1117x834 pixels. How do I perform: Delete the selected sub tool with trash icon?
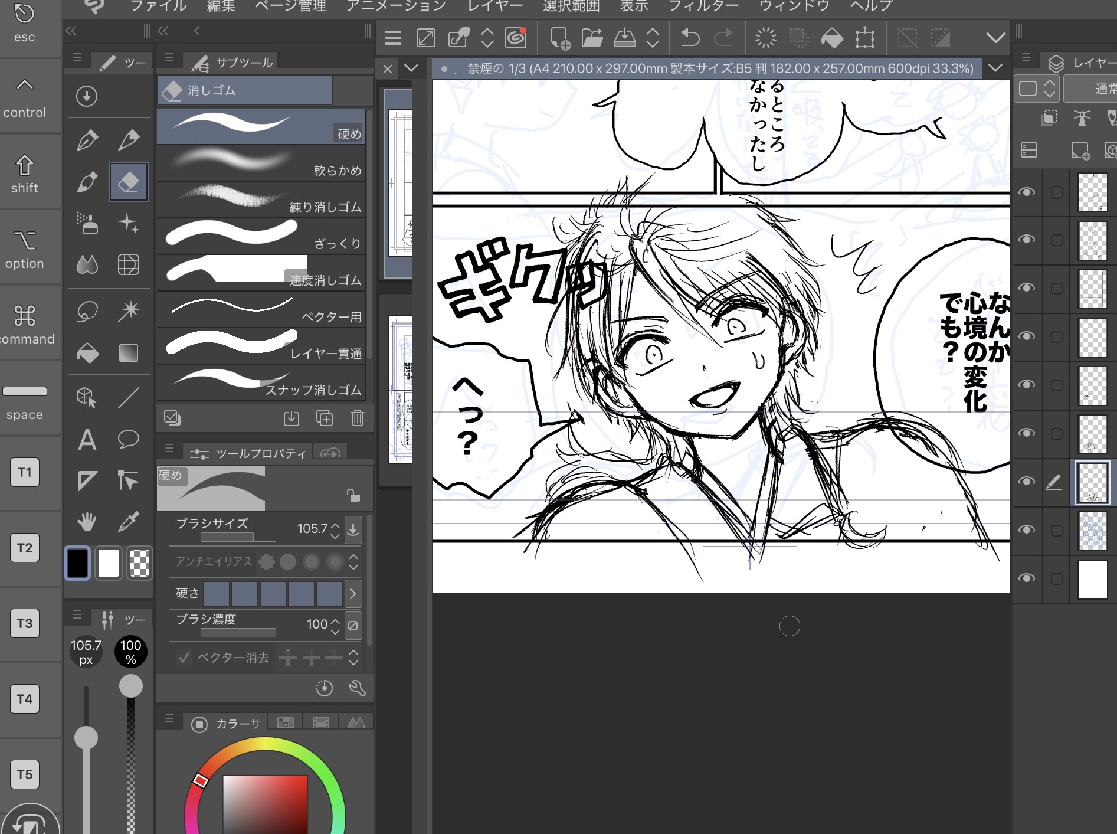click(x=358, y=418)
